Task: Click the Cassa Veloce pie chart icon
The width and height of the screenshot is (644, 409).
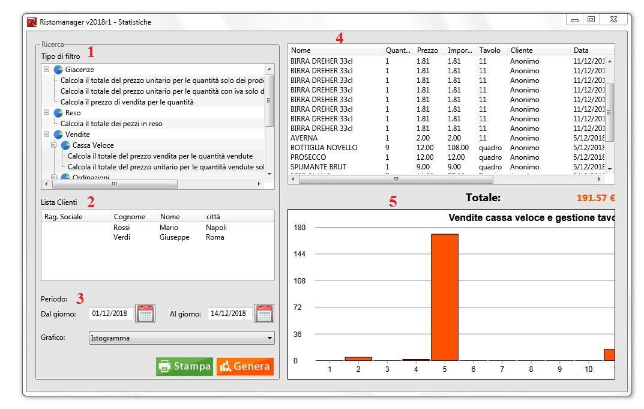Action: point(65,145)
